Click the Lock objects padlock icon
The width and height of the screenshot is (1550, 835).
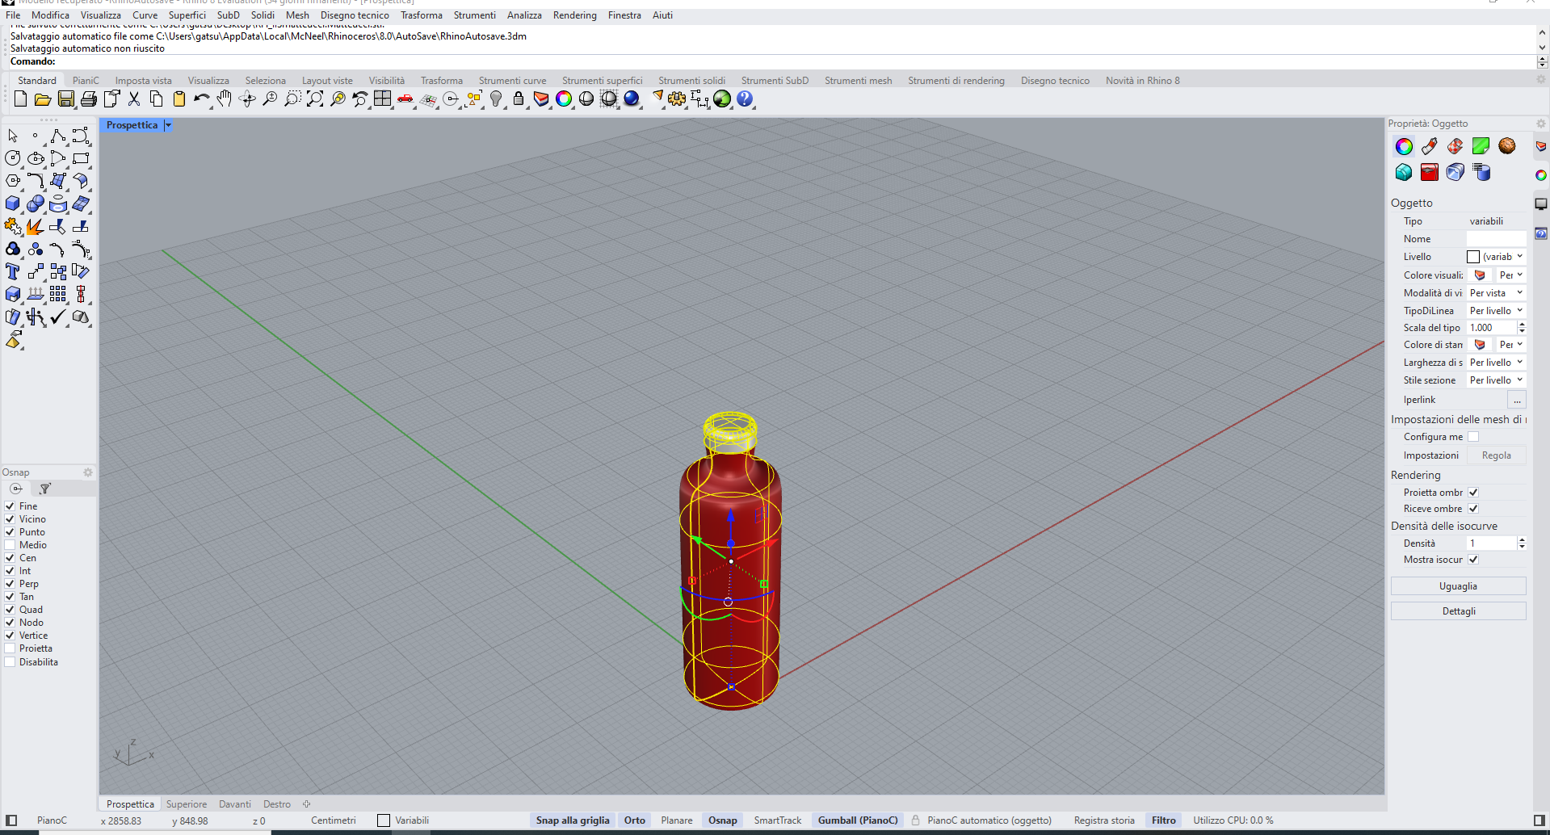tap(519, 99)
